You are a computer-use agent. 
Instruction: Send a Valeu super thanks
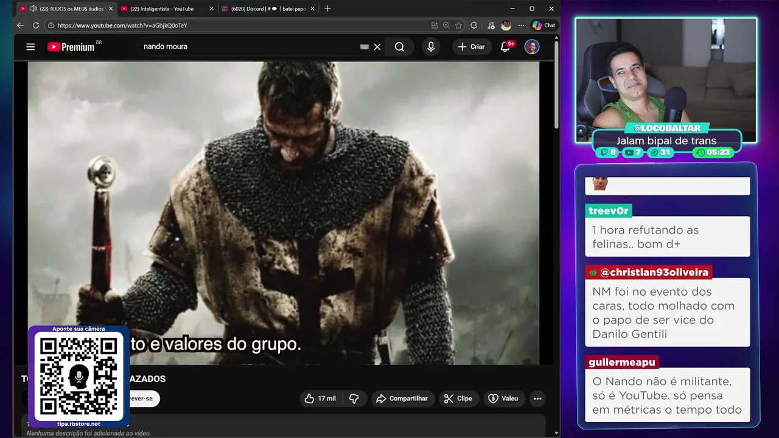coord(503,398)
